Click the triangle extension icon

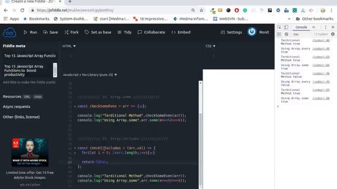tap(303, 10)
